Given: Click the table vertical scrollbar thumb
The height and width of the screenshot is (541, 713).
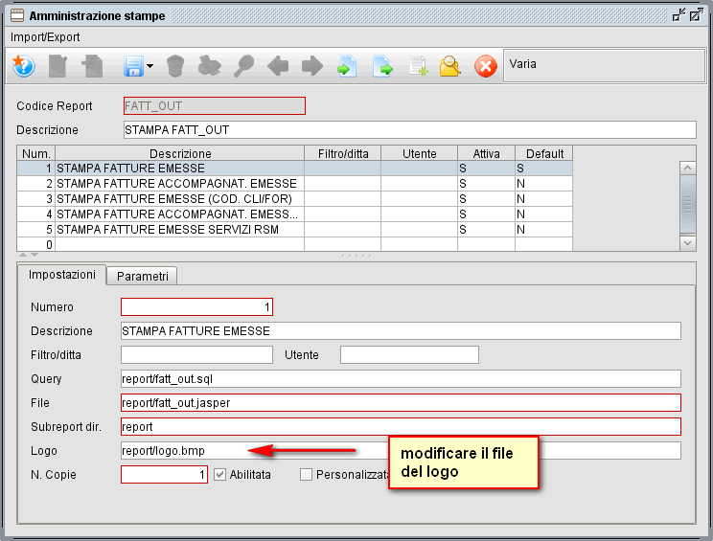Looking at the screenshot, I should (x=687, y=204).
